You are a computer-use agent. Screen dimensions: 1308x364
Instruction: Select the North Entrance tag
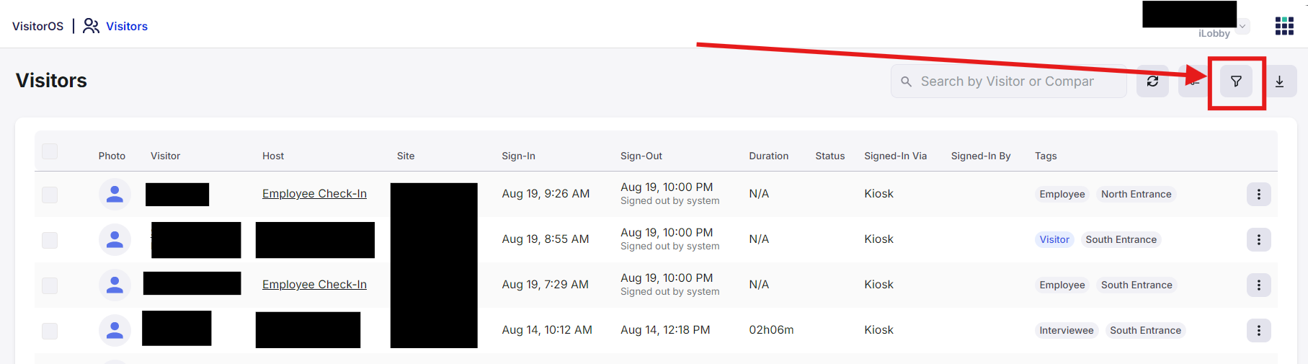tap(1136, 194)
